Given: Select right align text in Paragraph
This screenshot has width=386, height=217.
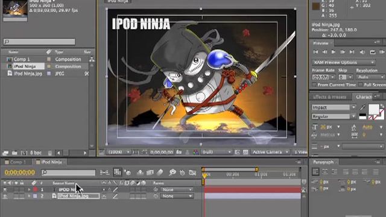Looking at the screenshot, I should point(334,172).
